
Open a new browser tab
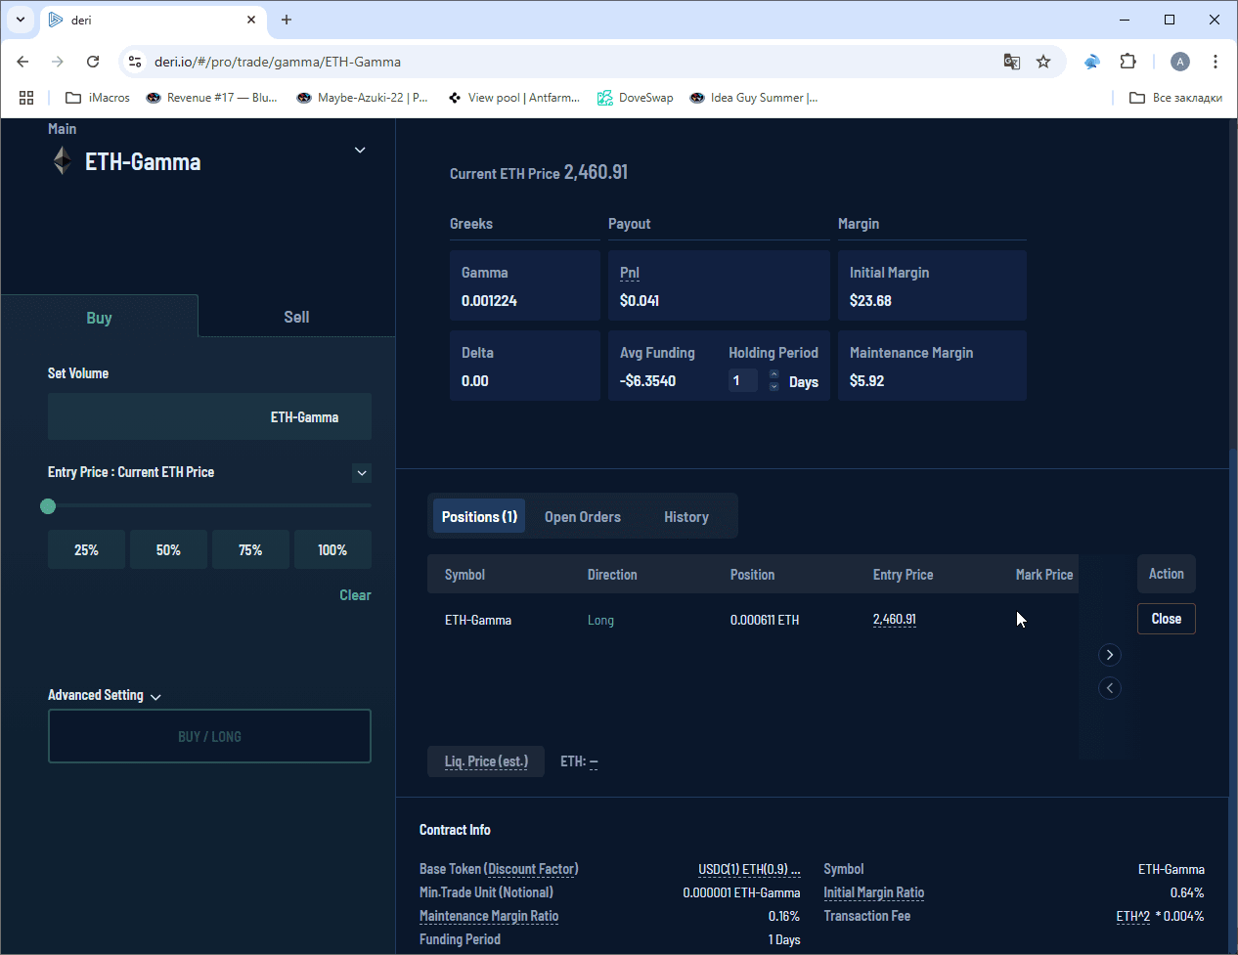[287, 20]
